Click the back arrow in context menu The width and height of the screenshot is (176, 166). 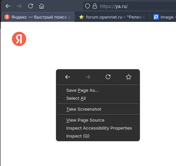(x=68, y=77)
